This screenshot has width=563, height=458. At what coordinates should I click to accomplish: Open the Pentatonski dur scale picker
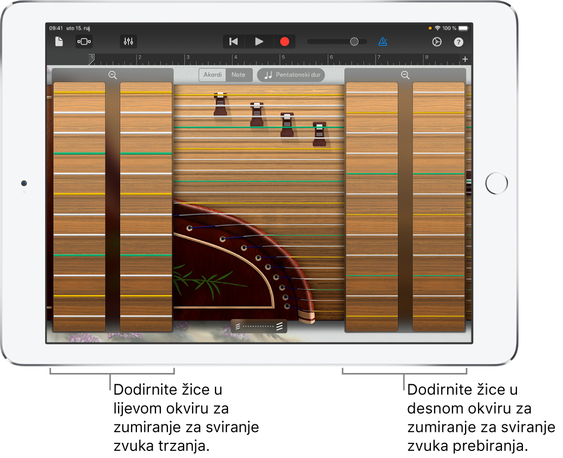click(x=291, y=75)
